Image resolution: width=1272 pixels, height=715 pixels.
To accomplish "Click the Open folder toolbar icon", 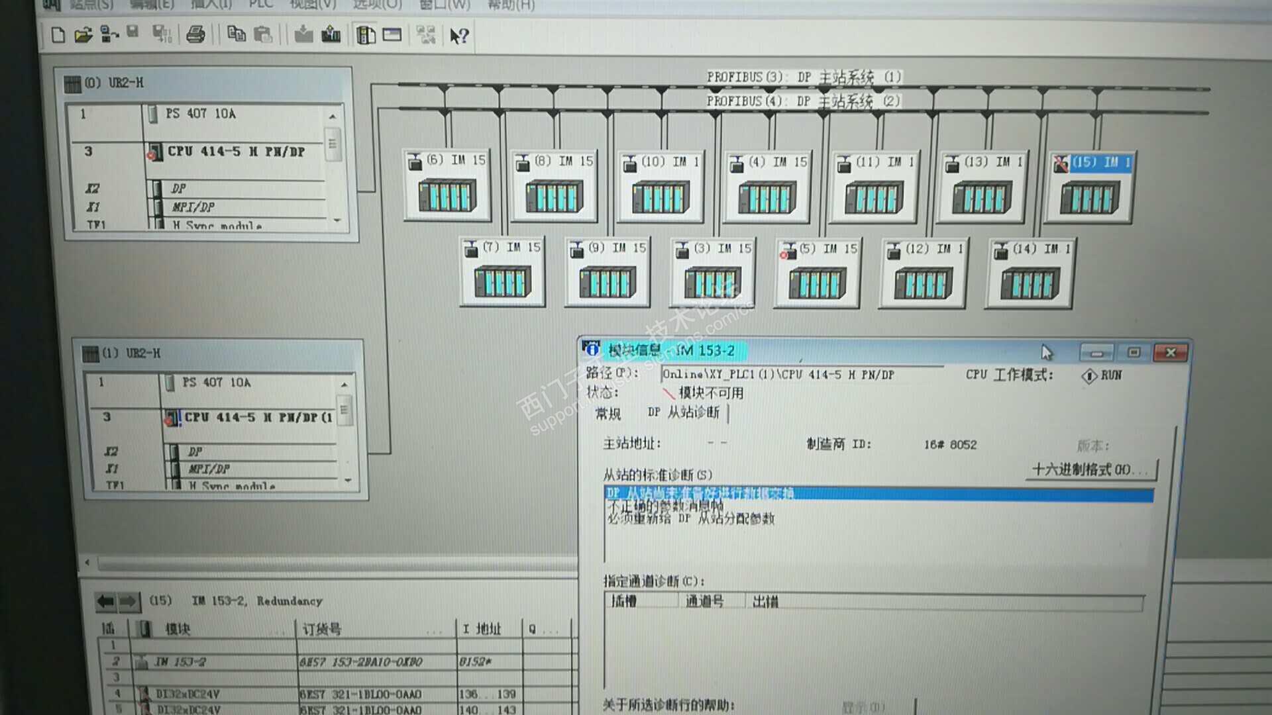I will click(x=83, y=35).
